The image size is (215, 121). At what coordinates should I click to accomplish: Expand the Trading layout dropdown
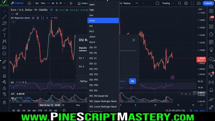173,3
